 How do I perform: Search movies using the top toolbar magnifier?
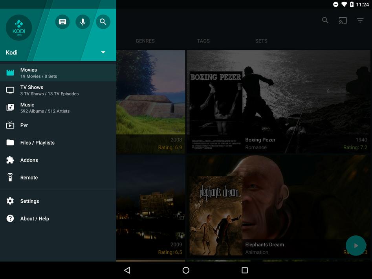pos(325,20)
